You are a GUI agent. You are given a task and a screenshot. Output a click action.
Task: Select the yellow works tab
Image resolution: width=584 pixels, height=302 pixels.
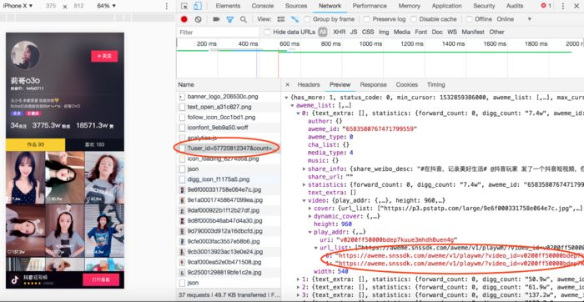(35, 144)
